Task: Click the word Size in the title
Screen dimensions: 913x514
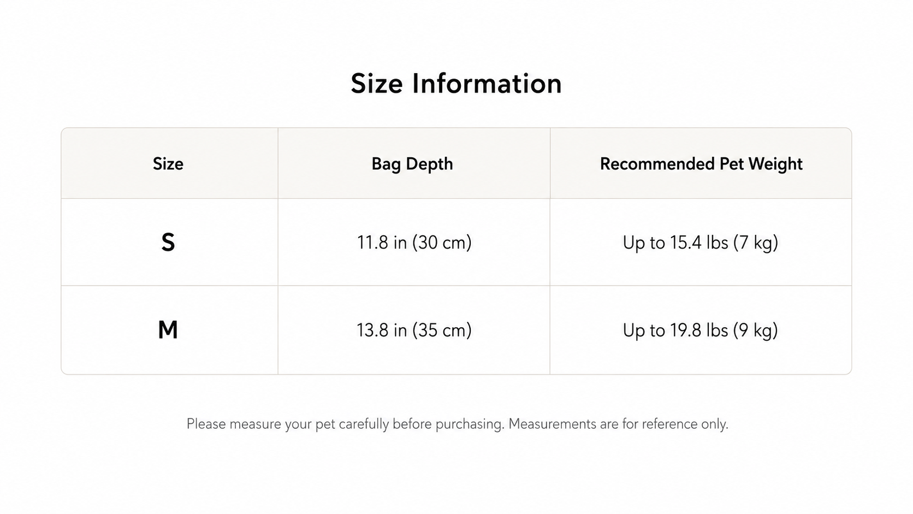Action: 377,84
